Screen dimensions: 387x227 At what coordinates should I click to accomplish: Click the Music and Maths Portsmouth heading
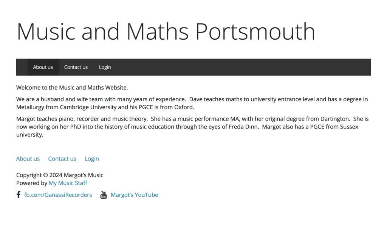click(166, 31)
